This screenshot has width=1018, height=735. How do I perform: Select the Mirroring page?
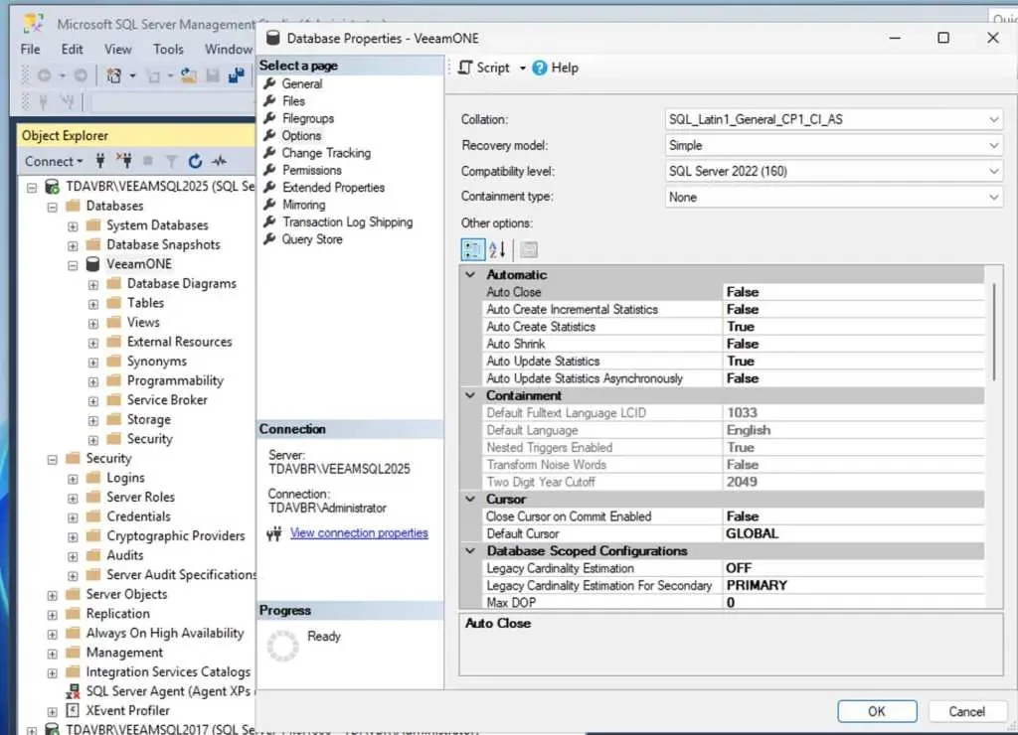[303, 205]
